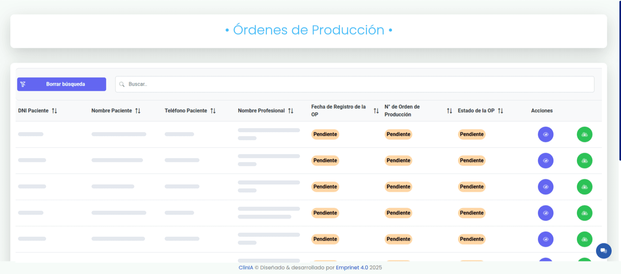Viewport: 621px width, 274px height.
Task: Toggle sorting on Teléfono Paciente column
Action: coord(213,111)
